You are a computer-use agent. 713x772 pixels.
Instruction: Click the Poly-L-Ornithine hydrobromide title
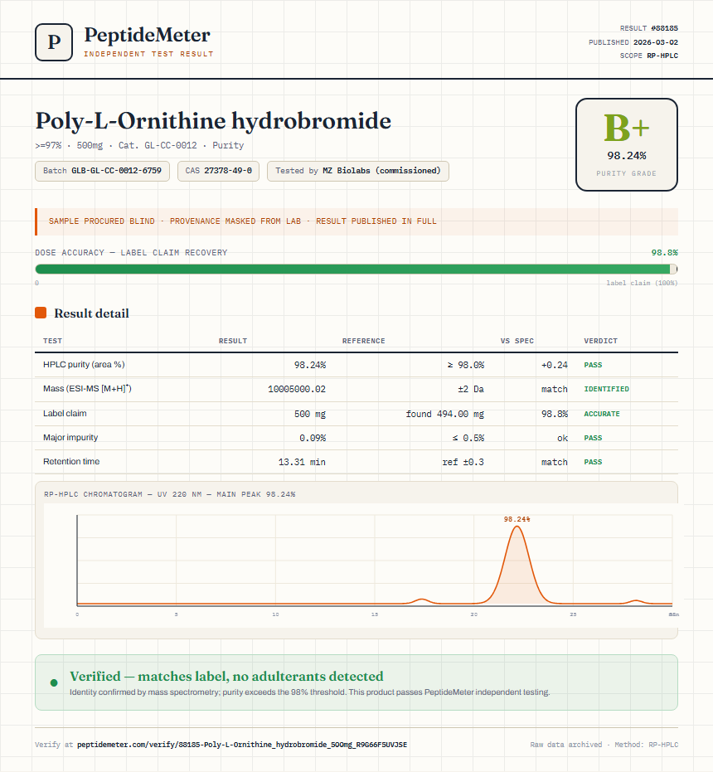pos(213,121)
